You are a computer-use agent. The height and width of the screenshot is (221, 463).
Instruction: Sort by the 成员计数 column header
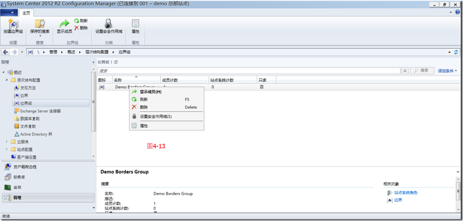(x=185, y=80)
